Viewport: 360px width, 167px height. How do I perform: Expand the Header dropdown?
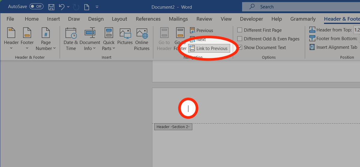click(x=11, y=39)
